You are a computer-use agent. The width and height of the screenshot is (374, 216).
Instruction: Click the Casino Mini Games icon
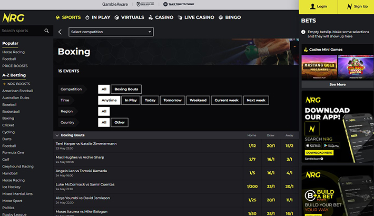306,50
